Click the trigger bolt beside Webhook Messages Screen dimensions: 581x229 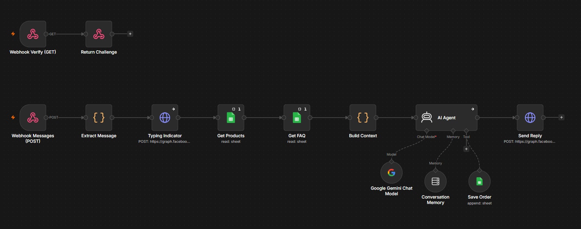pyautogui.click(x=13, y=117)
